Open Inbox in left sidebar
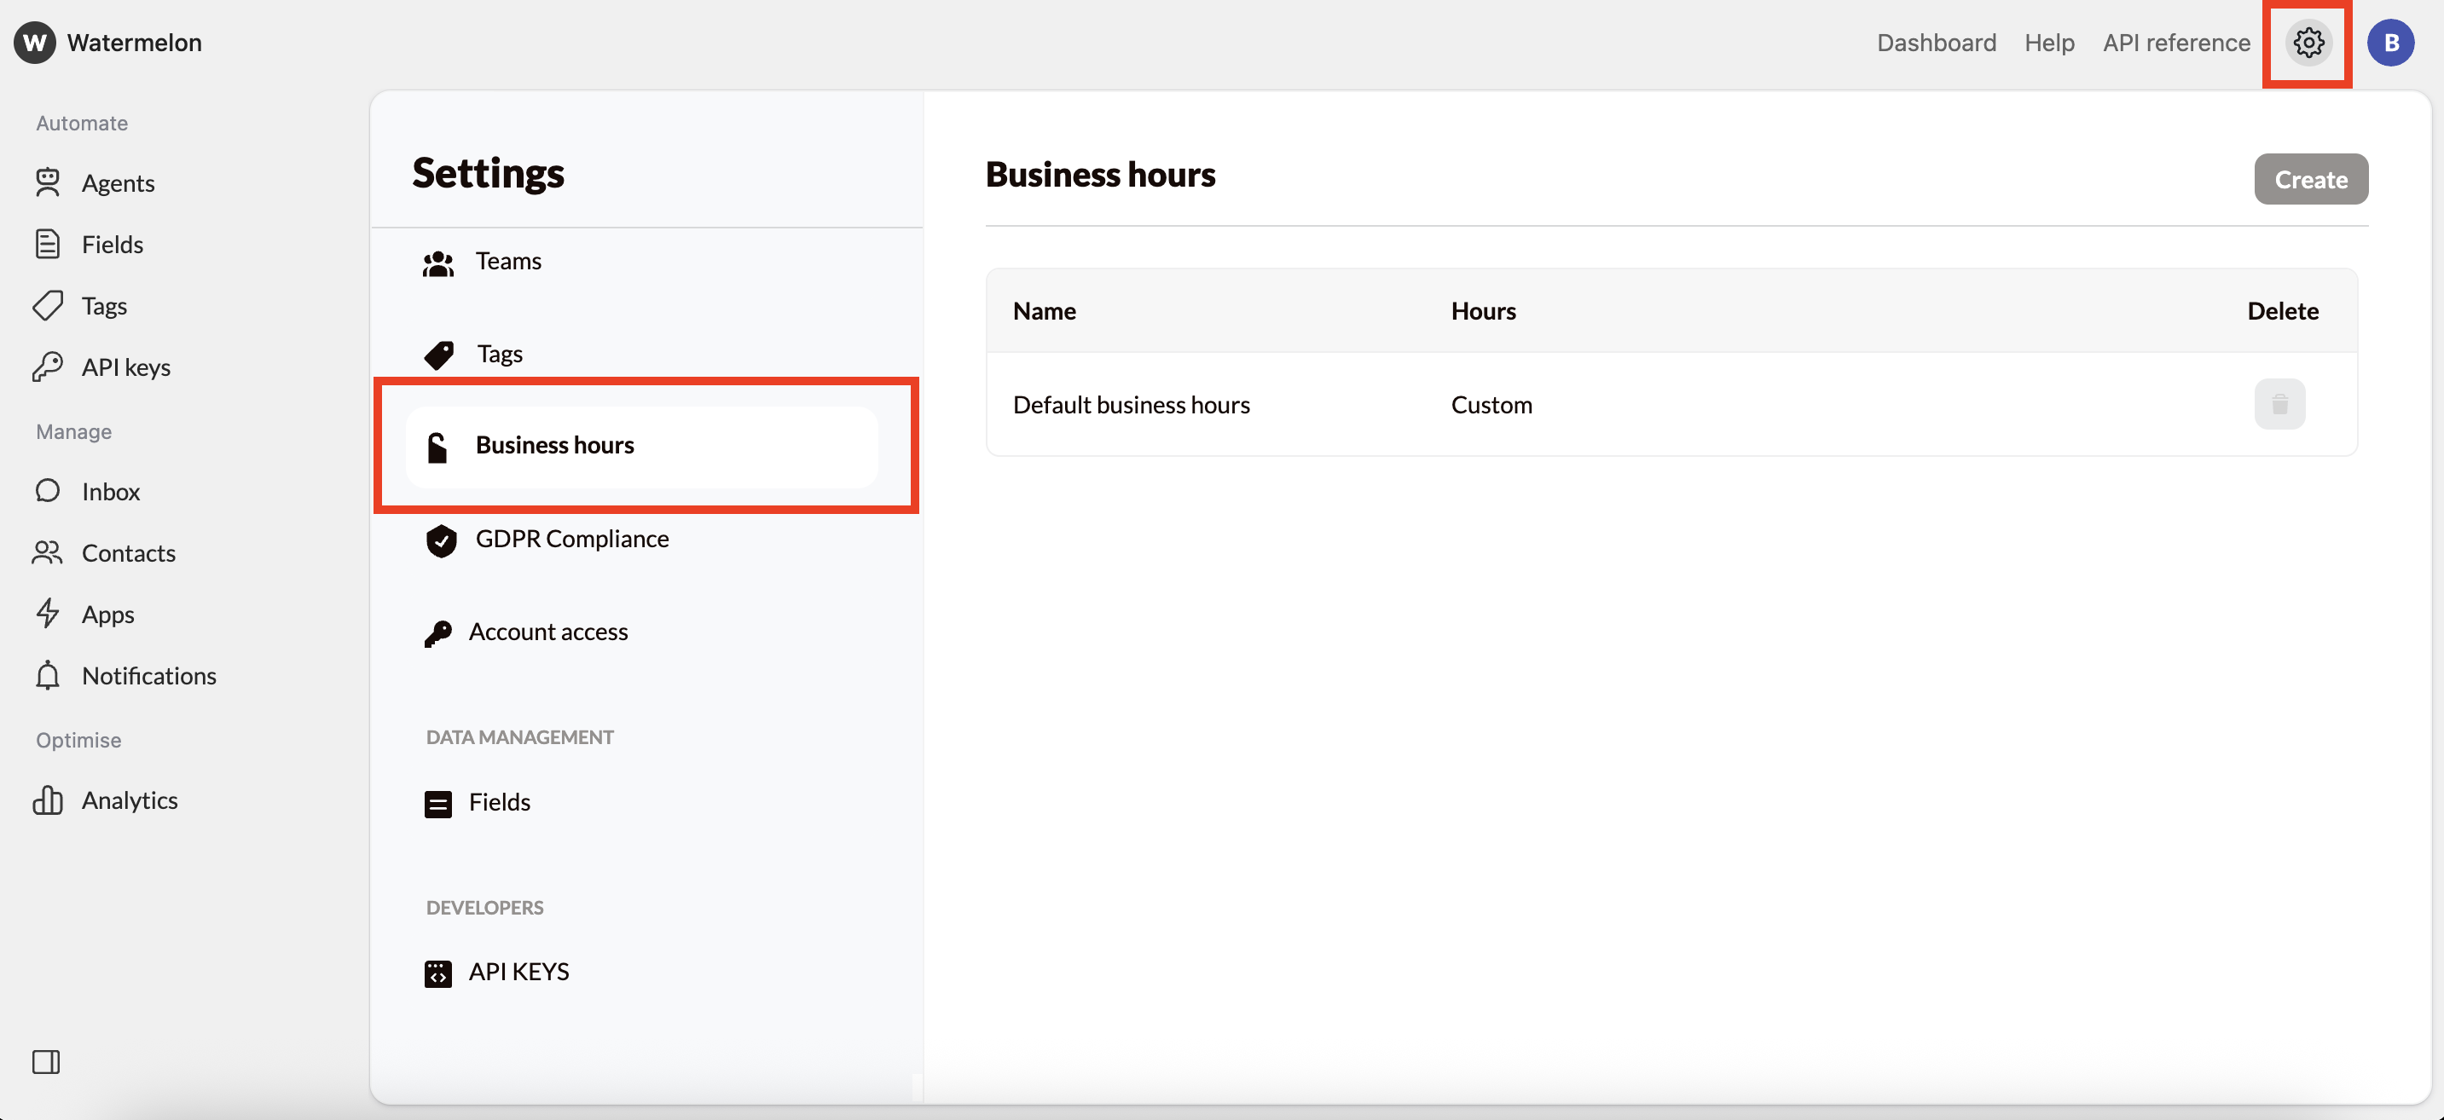The width and height of the screenshot is (2444, 1120). (110, 491)
